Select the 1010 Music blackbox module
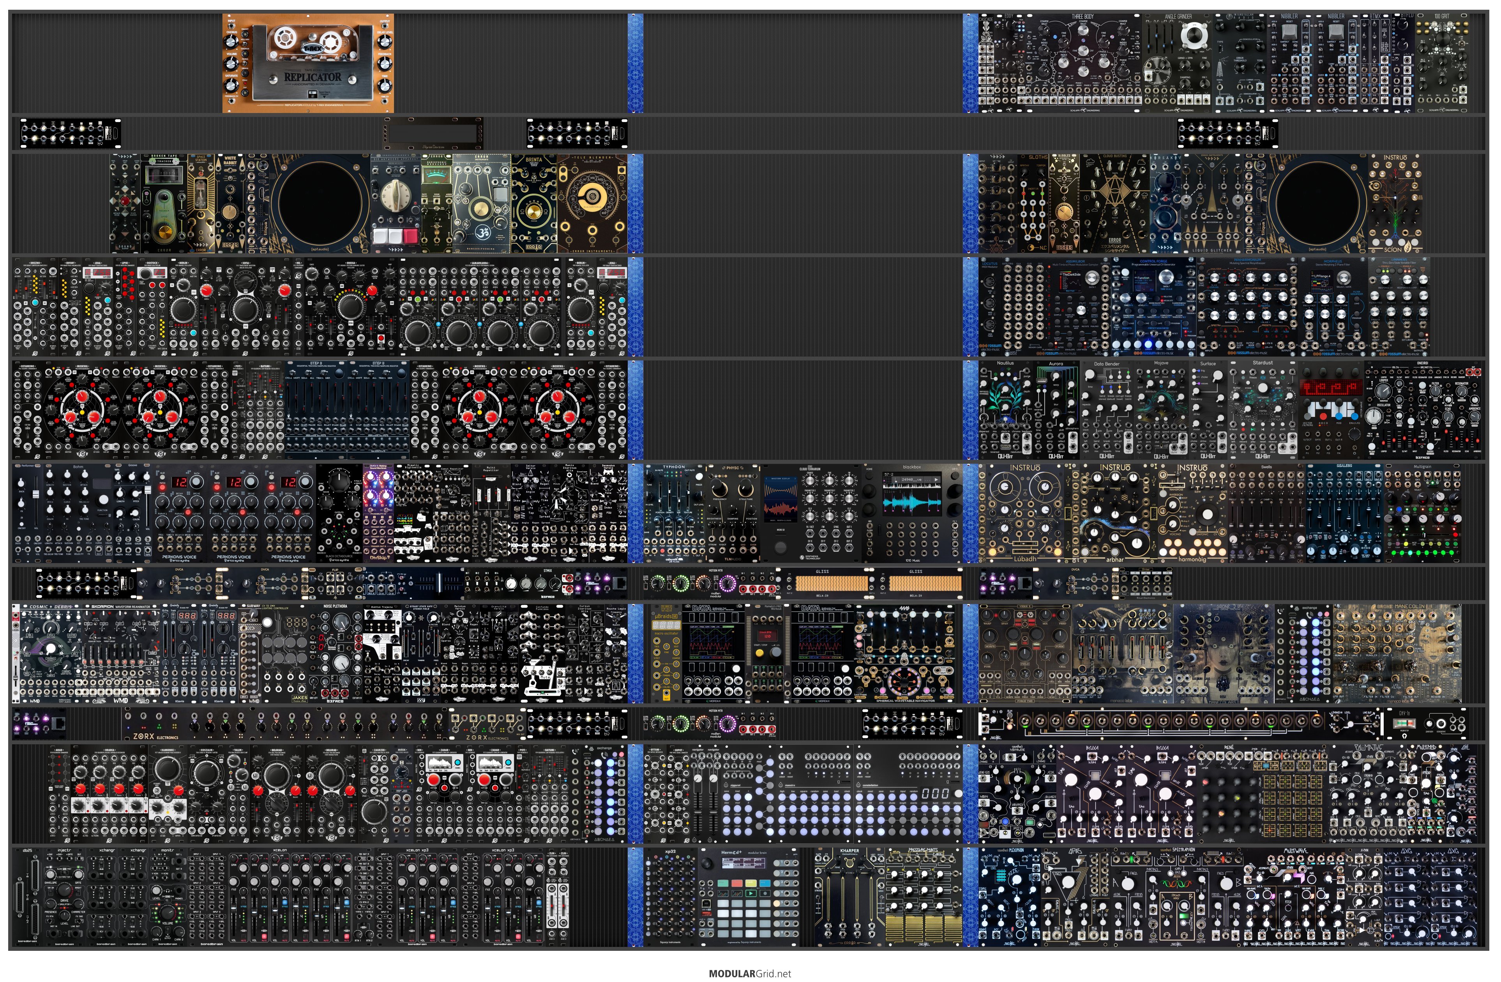Screen dimensions: 1501x982 click(x=912, y=513)
